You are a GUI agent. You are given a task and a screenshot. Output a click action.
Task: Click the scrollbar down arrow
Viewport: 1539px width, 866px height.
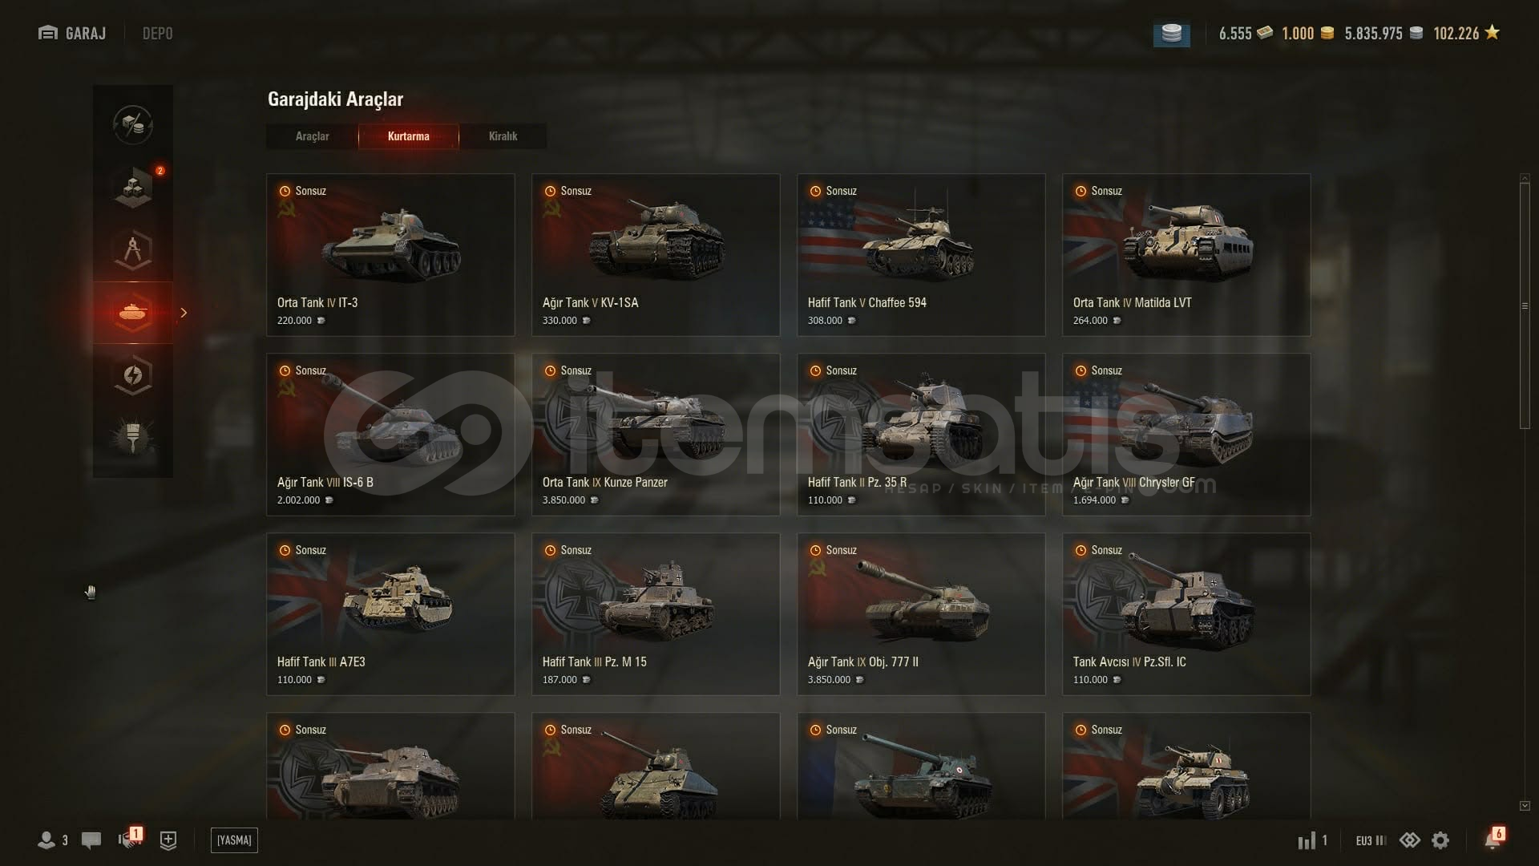tap(1525, 806)
